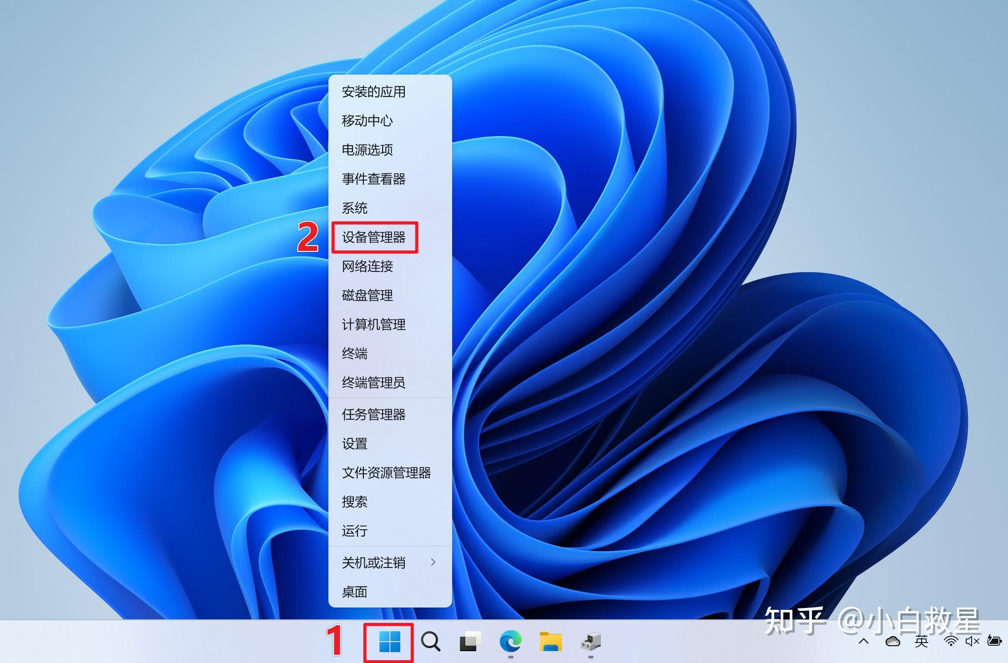Open Wi-Fi network status from system tray
This screenshot has width=1008, height=663.
point(951,642)
